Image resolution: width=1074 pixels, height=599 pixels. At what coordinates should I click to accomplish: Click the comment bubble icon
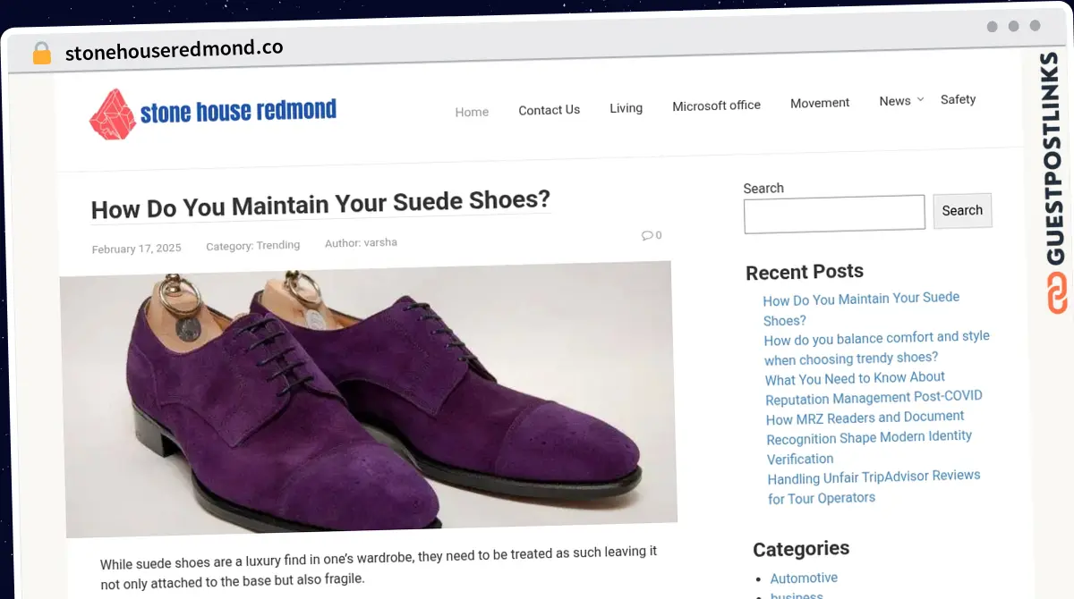tap(646, 235)
